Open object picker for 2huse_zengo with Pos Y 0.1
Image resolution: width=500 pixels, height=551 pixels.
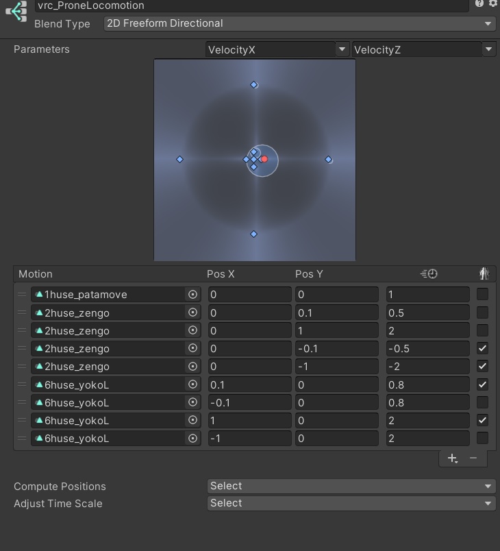point(192,313)
